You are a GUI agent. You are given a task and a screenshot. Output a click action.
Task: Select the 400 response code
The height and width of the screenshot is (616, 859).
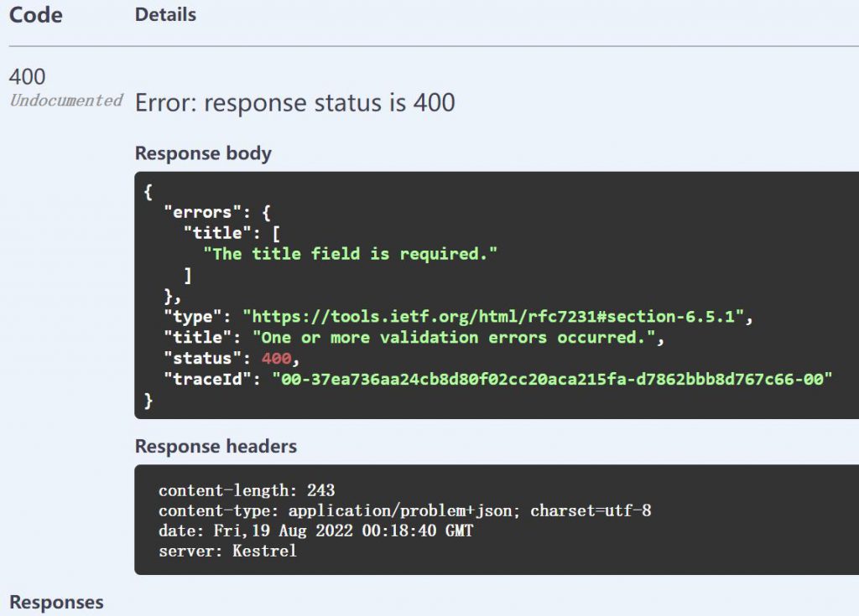[28, 76]
